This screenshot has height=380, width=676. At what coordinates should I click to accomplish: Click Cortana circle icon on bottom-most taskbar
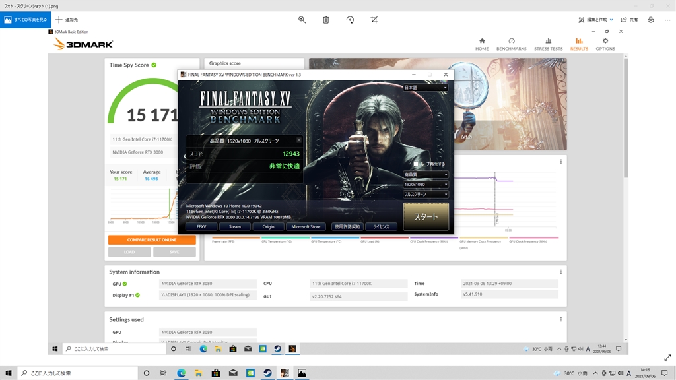(x=146, y=373)
